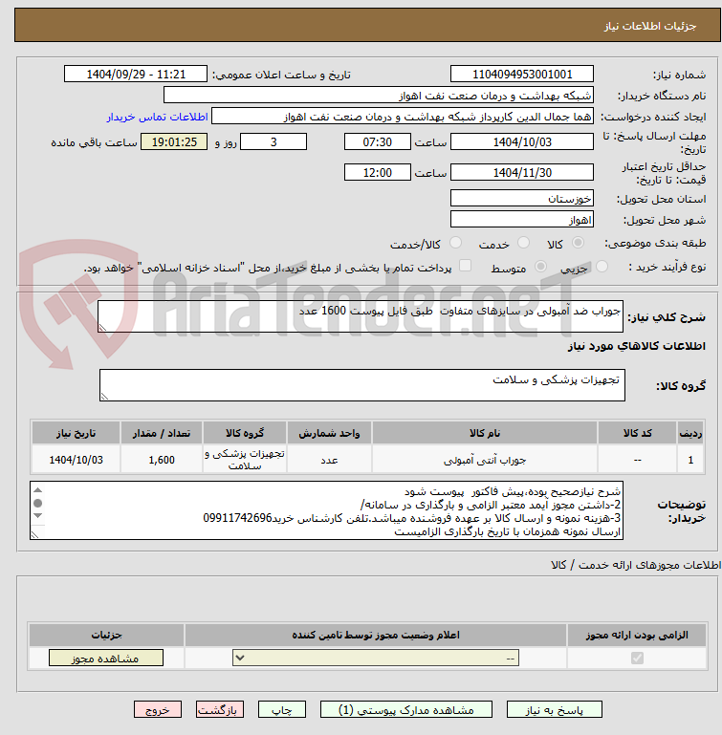Viewport: 722px width, 735px height.
Task: Click the کد کالا column header
Action: point(637,433)
